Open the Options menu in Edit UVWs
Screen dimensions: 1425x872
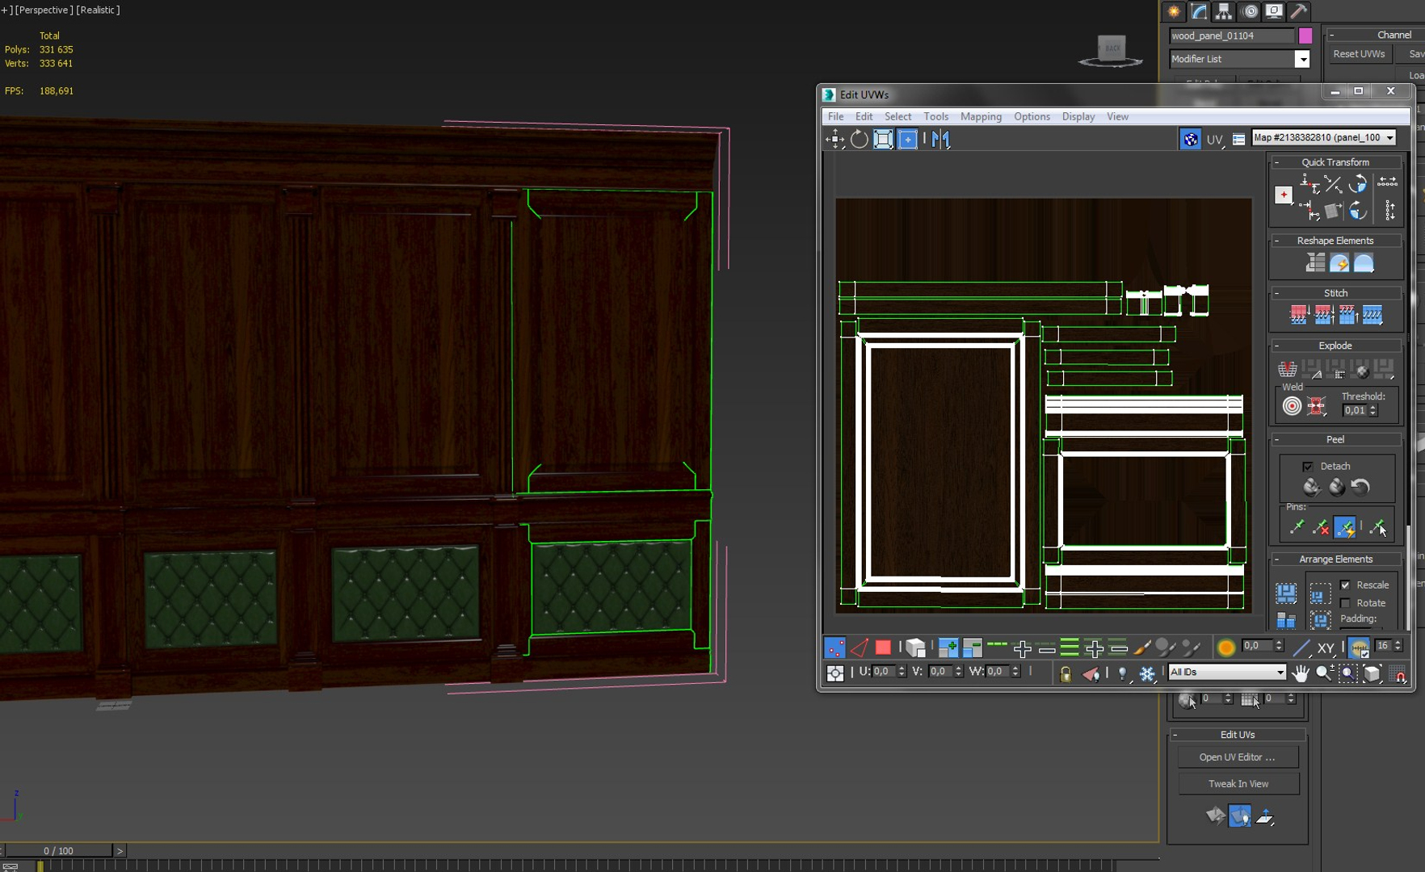(x=1032, y=116)
